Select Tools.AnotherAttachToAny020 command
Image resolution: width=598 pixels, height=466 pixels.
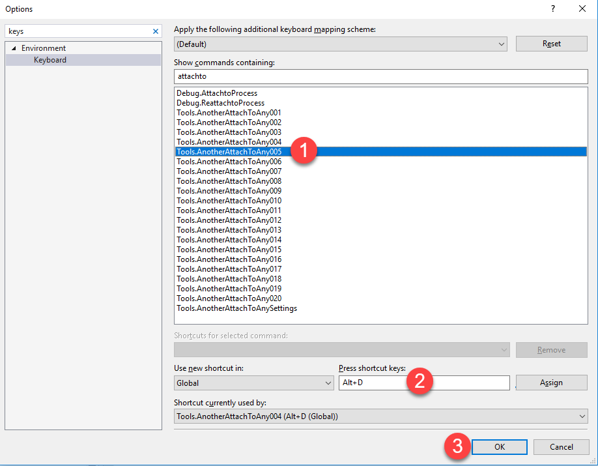[229, 299]
